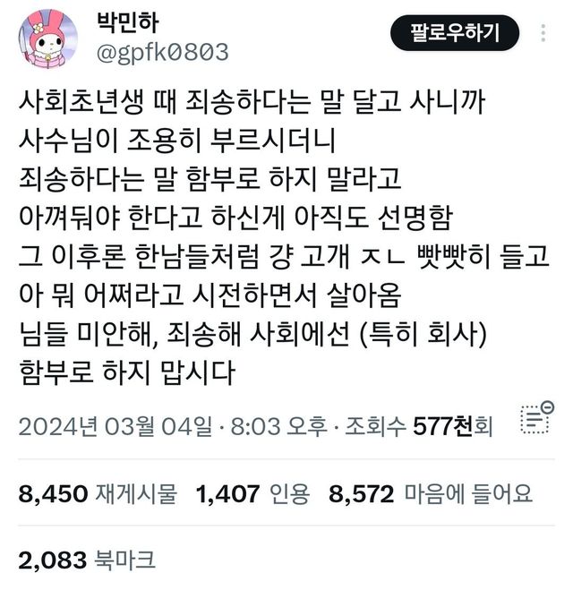Click the line 사수님이 조용히 부르시더니

177,141
